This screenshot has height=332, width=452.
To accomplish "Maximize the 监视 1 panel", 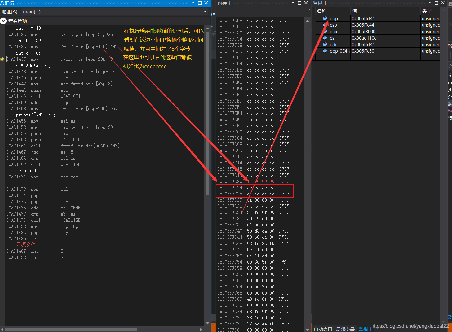I will pos(436,3).
